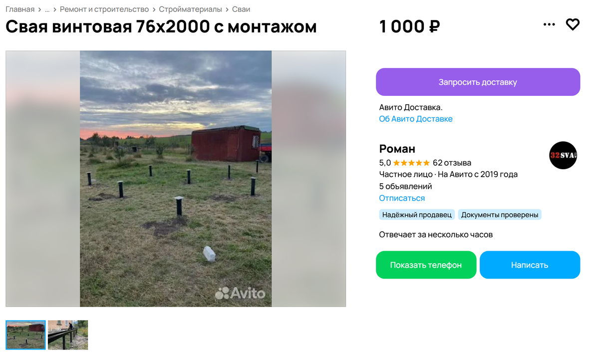599x361 pixels.
Task: Open Об Авито Доставке link
Action: click(x=415, y=119)
